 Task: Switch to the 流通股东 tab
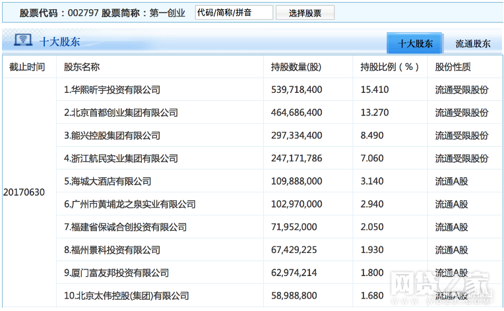pyautogui.click(x=473, y=43)
